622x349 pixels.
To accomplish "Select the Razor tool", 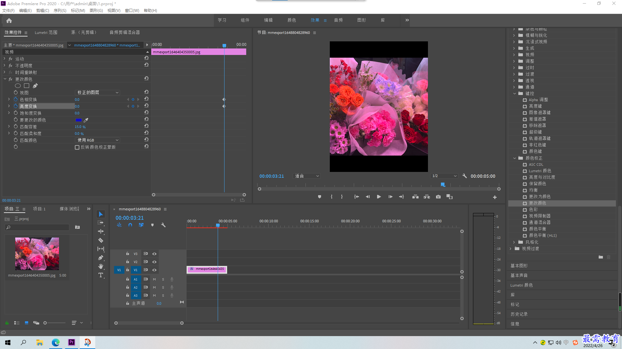I will coord(101,240).
